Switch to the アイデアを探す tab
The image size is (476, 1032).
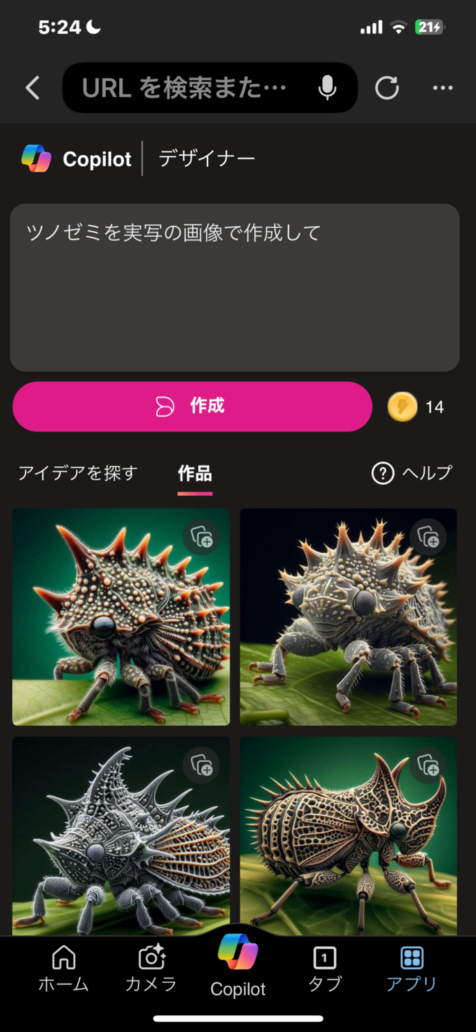pyautogui.click(x=77, y=473)
